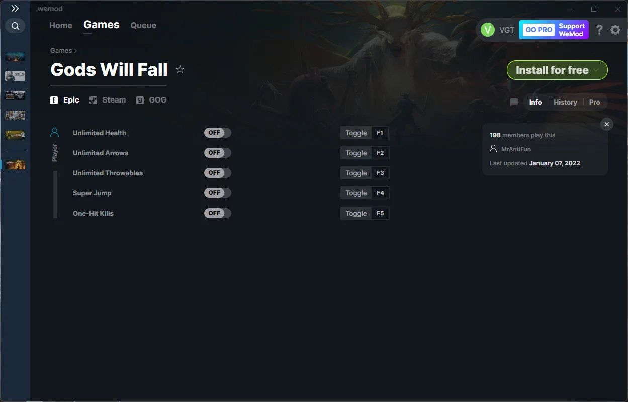
Task: Enable the Super Jump switch
Action: 218,193
